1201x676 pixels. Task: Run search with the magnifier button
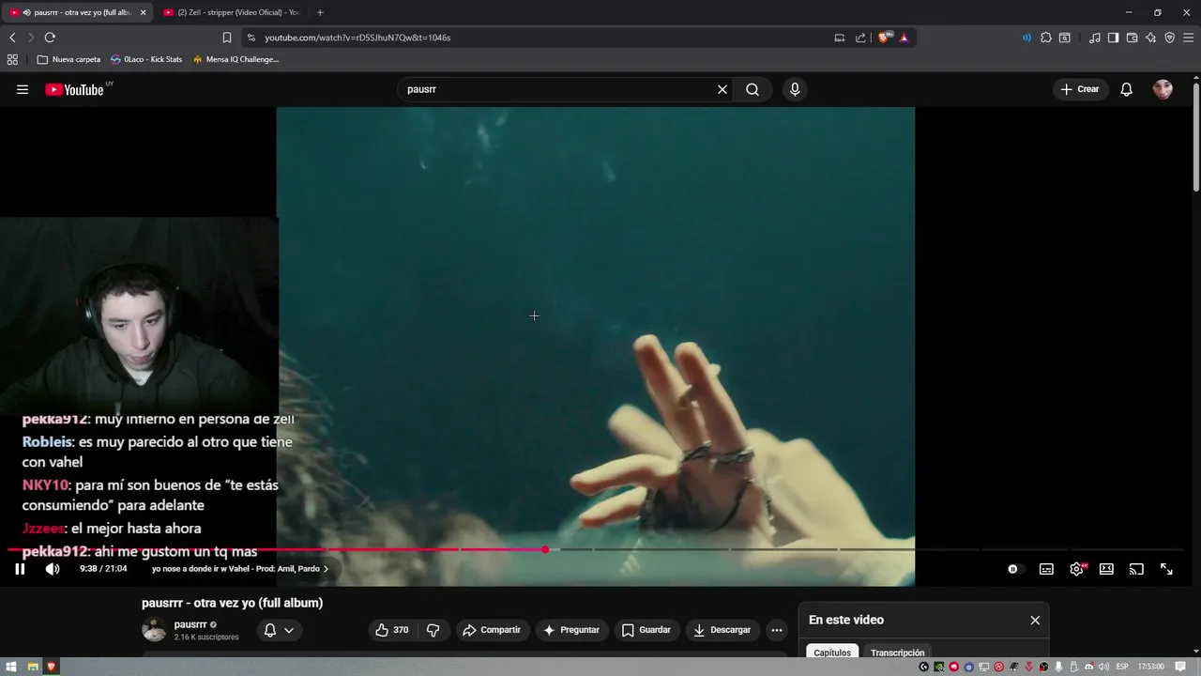coord(753,89)
